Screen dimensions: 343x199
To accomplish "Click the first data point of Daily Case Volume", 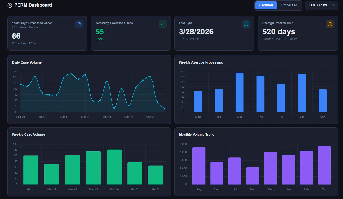I will tap(21, 84).
